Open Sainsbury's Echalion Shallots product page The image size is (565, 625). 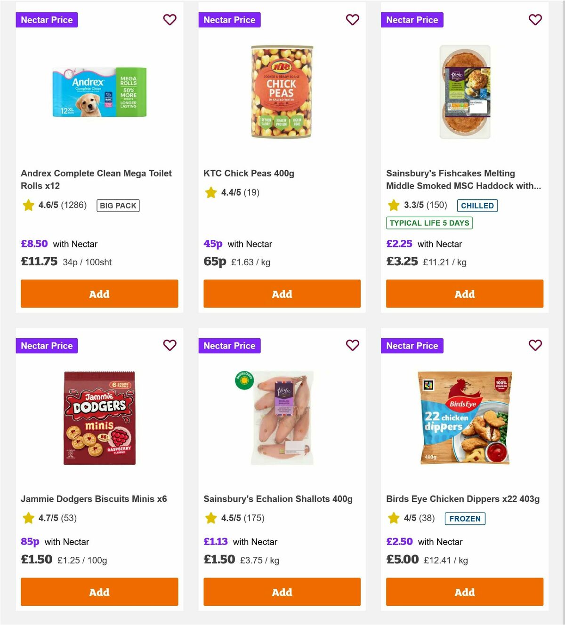pos(277,499)
